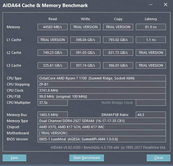Screen dimensions: 173x166
Task: Click the Chipset field AMD X370
Action: point(102,127)
